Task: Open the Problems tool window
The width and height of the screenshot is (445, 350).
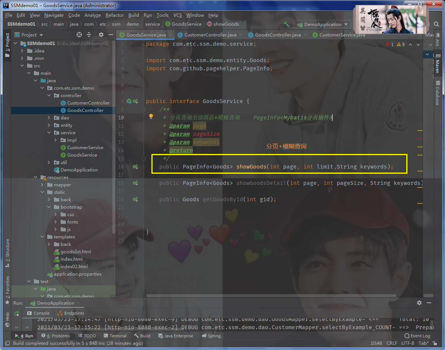Action: [x=56, y=336]
